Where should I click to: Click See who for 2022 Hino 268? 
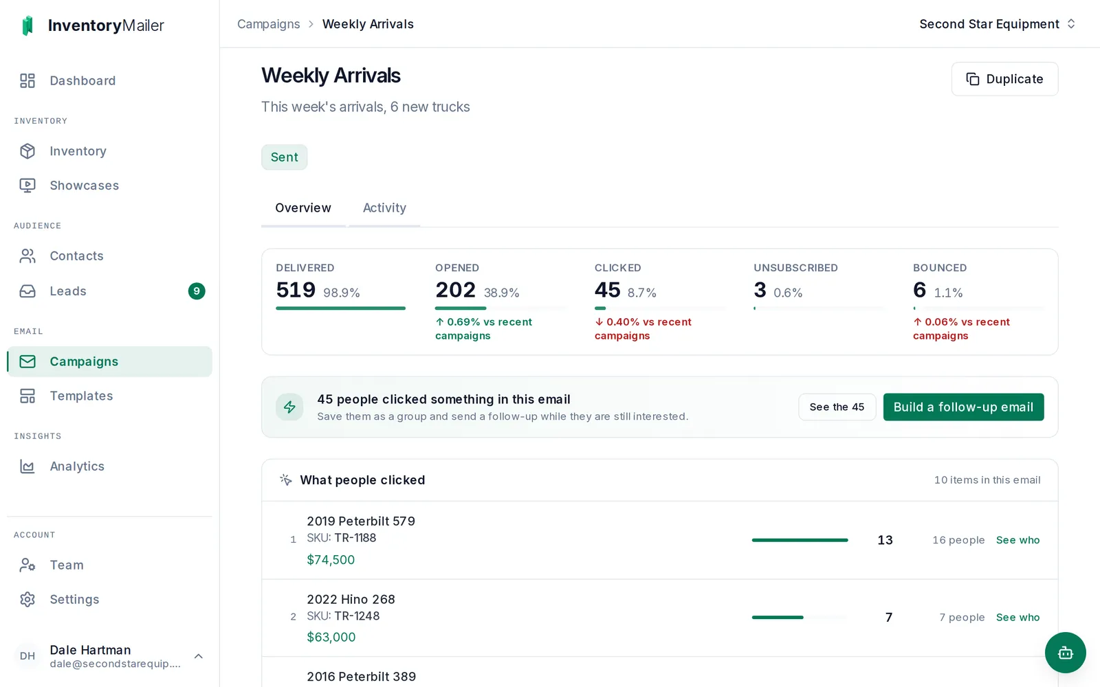tap(1017, 618)
